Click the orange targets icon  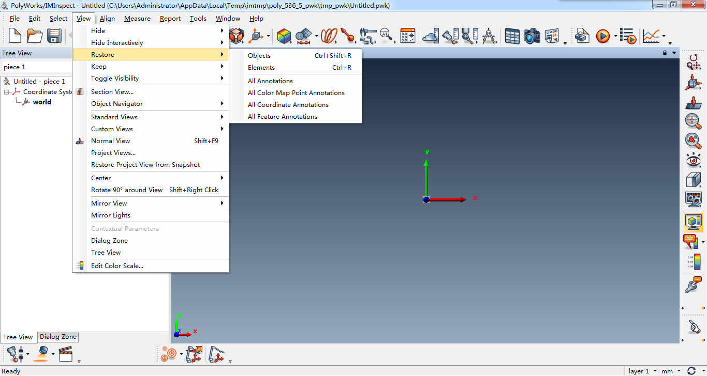coord(169,354)
